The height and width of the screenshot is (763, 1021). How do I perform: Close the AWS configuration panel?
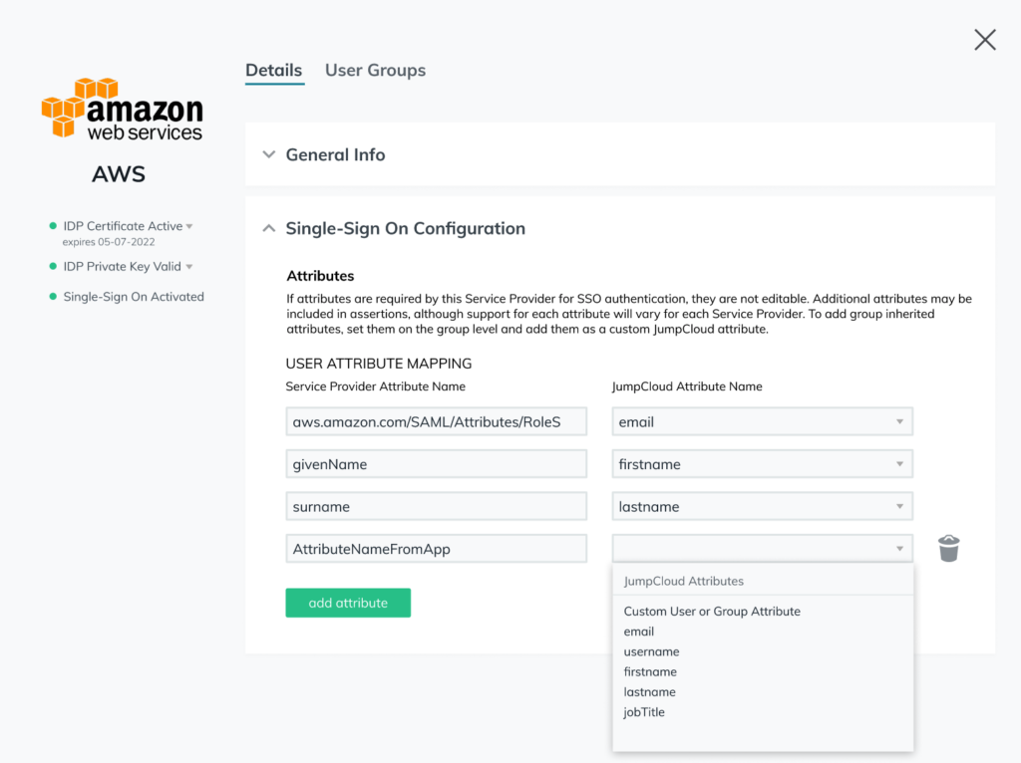click(984, 40)
